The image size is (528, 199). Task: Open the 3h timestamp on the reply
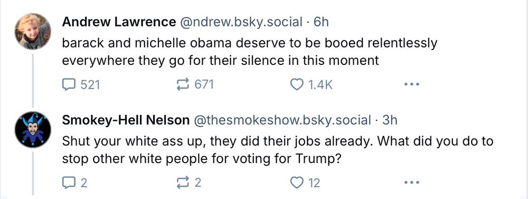390,120
